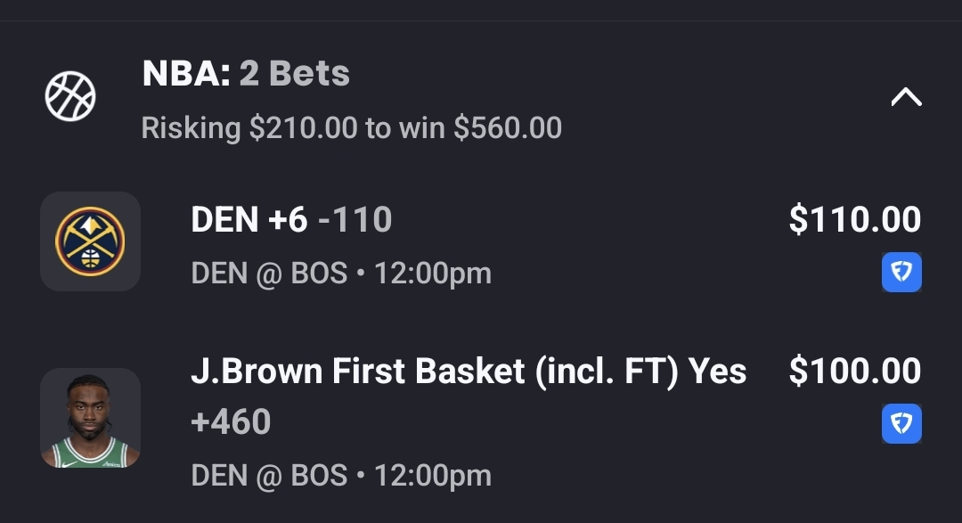Screen dimensions: 962x523
Task: Collapse the NBA bets section
Action: tap(906, 96)
